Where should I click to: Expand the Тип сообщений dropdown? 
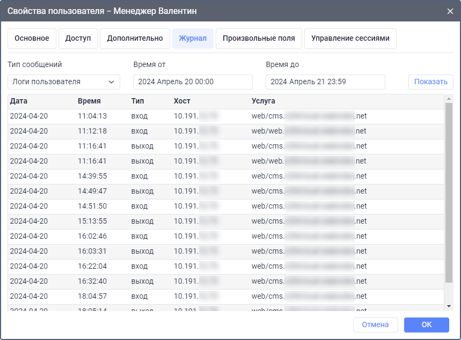(64, 82)
